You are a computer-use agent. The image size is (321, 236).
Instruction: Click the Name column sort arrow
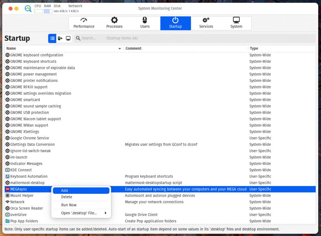[x=119, y=48]
